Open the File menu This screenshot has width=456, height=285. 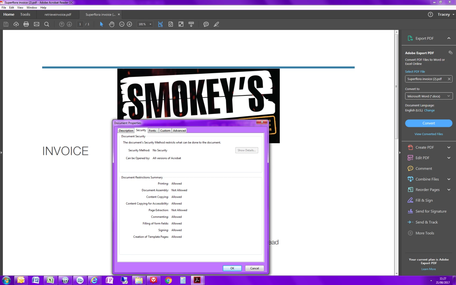pos(4,8)
